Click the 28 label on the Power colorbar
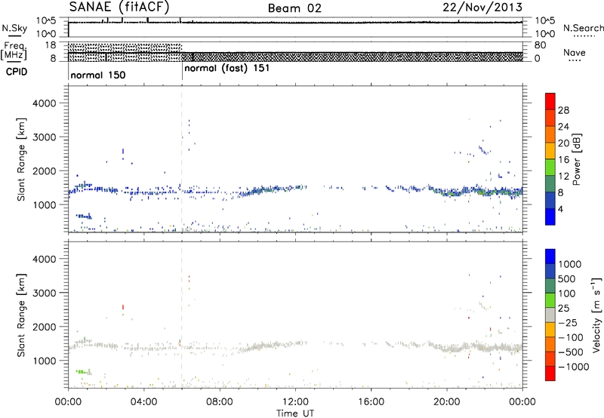604x418 pixels. pyautogui.click(x=563, y=110)
